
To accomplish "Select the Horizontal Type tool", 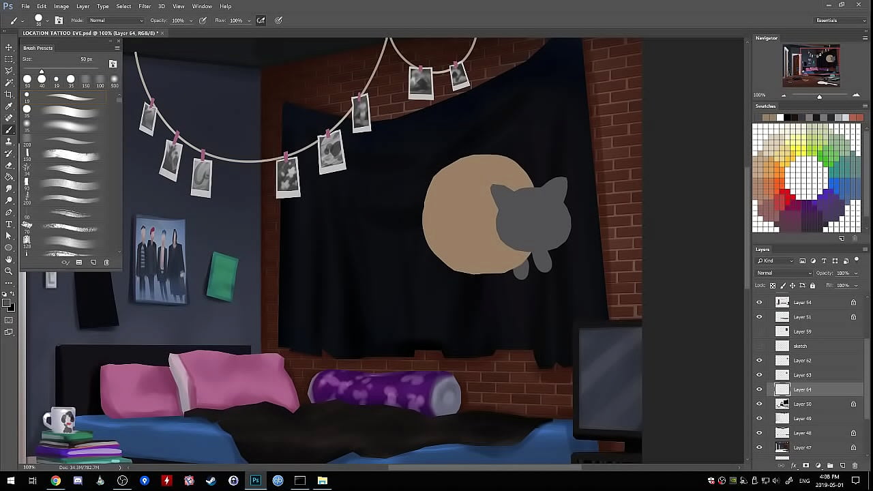I will pos(9,224).
